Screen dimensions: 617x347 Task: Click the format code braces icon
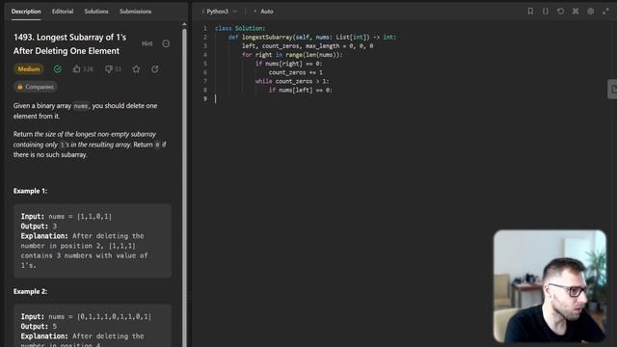[546, 12]
